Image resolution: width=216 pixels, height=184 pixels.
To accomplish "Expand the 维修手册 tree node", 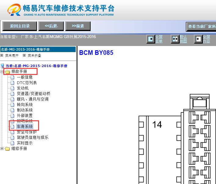I will coord(2,149).
